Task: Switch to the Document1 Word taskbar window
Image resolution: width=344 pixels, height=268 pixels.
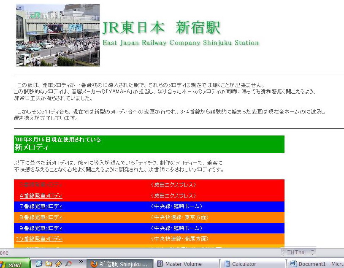Action: 316,264
